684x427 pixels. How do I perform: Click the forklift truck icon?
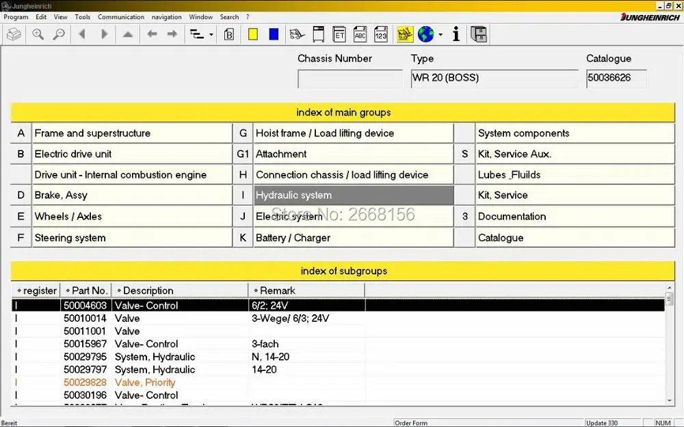pos(297,34)
